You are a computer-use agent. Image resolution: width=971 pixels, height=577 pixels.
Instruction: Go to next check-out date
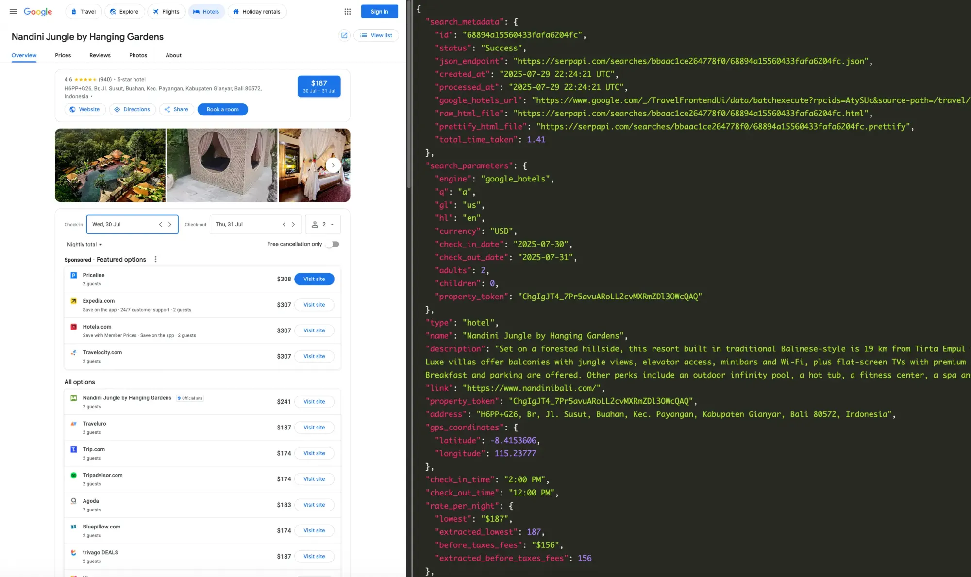[x=293, y=225]
